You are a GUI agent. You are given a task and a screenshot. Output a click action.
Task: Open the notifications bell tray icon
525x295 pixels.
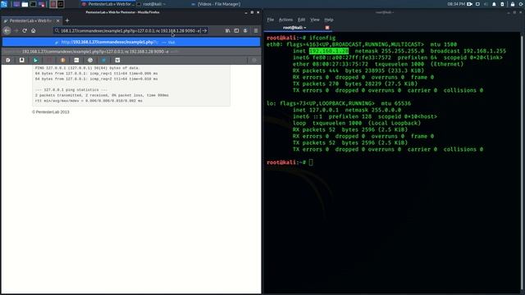[494, 4]
